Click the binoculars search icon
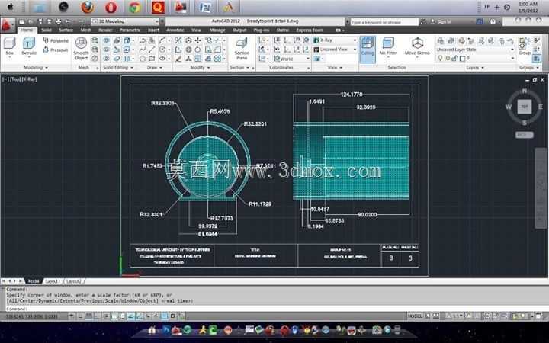 pyautogui.click(x=423, y=21)
